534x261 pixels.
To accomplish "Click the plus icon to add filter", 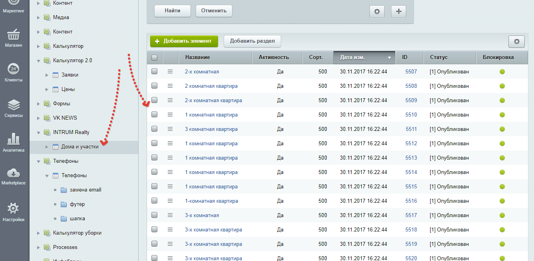I will [x=398, y=12].
